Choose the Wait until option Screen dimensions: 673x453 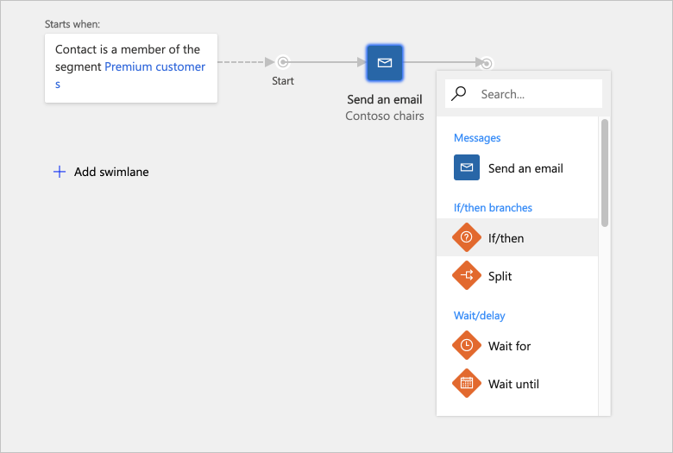(x=513, y=384)
